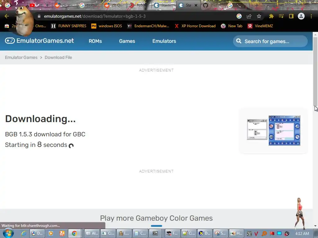Image resolution: width=318 pixels, height=238 pixels.
Task: Click the Google icon in the address bar
Action: pyautogui.click(x=239, y=16)
